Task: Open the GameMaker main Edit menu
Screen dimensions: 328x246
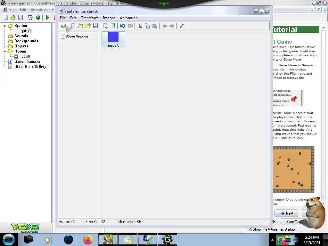Action: pos(23,10)
